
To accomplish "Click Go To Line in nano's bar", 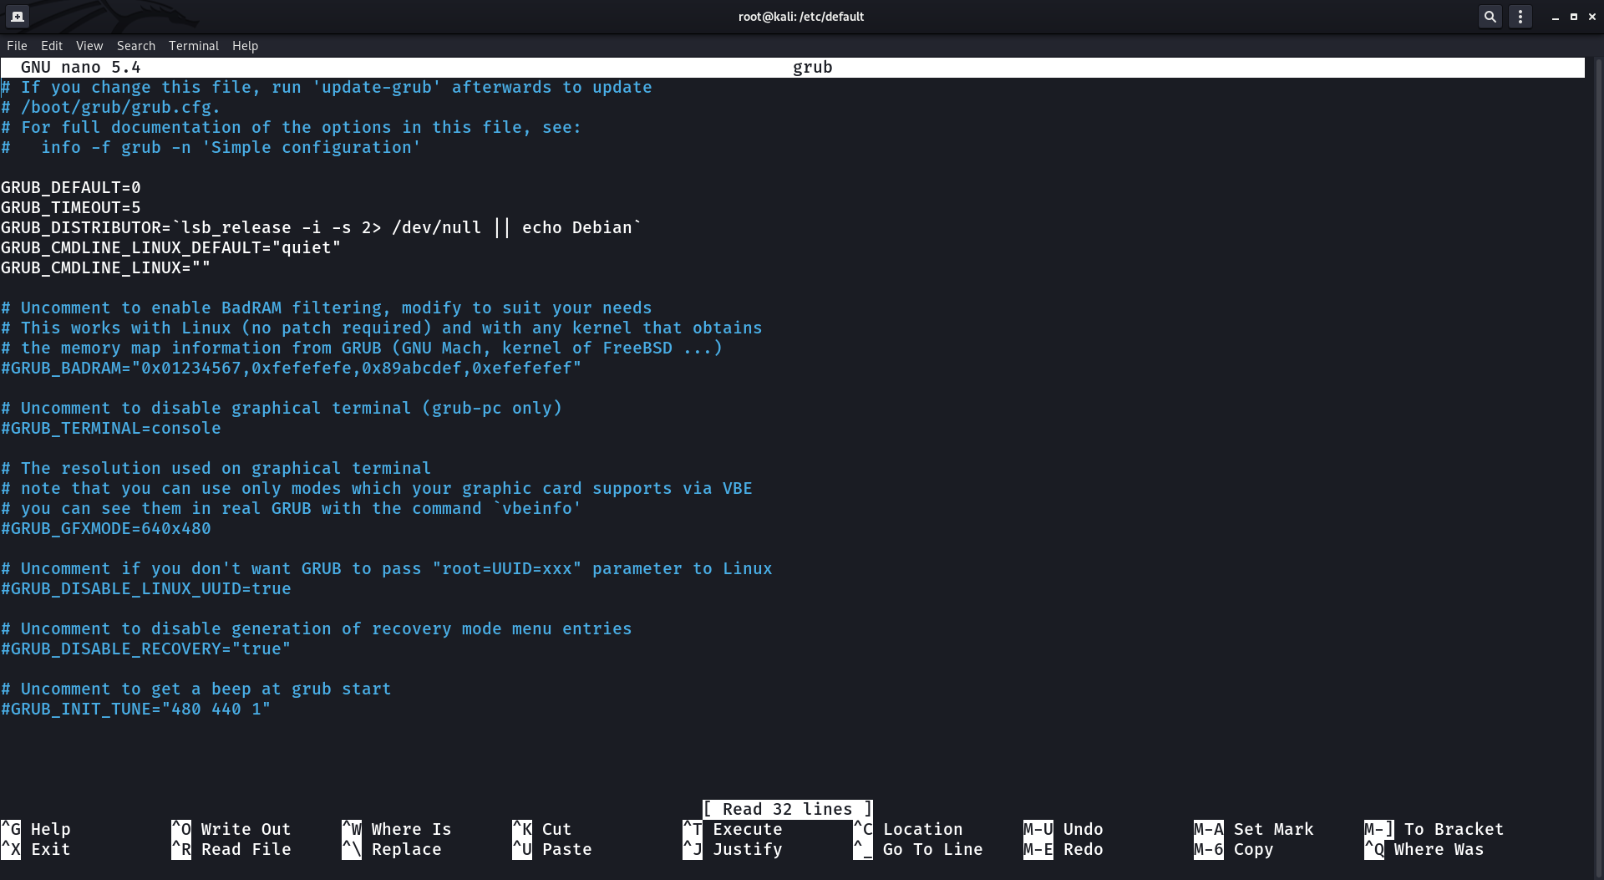I will [x=932, y=849].
